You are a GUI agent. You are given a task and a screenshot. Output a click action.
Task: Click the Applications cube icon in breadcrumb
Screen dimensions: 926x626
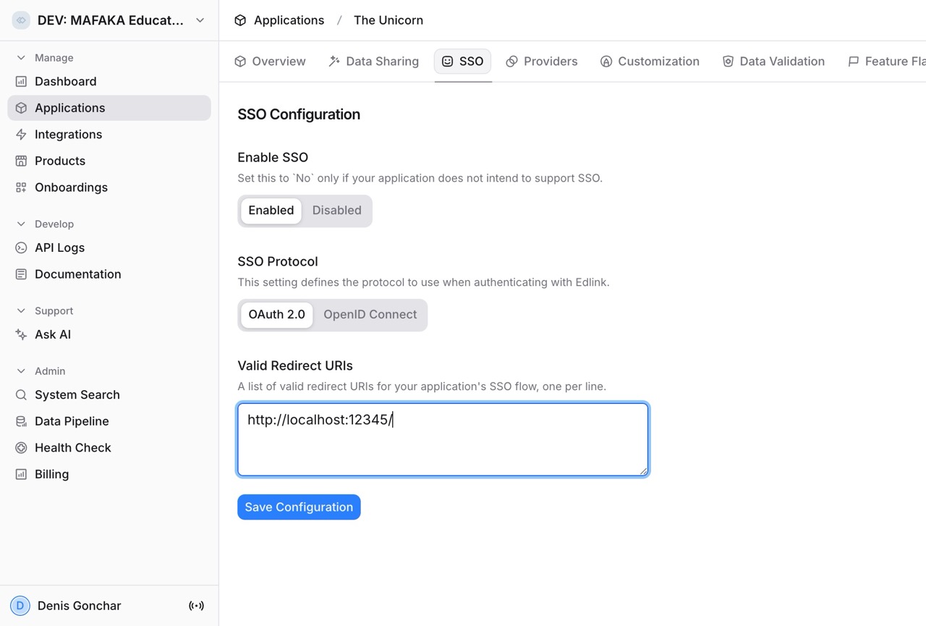pos(240,20)
